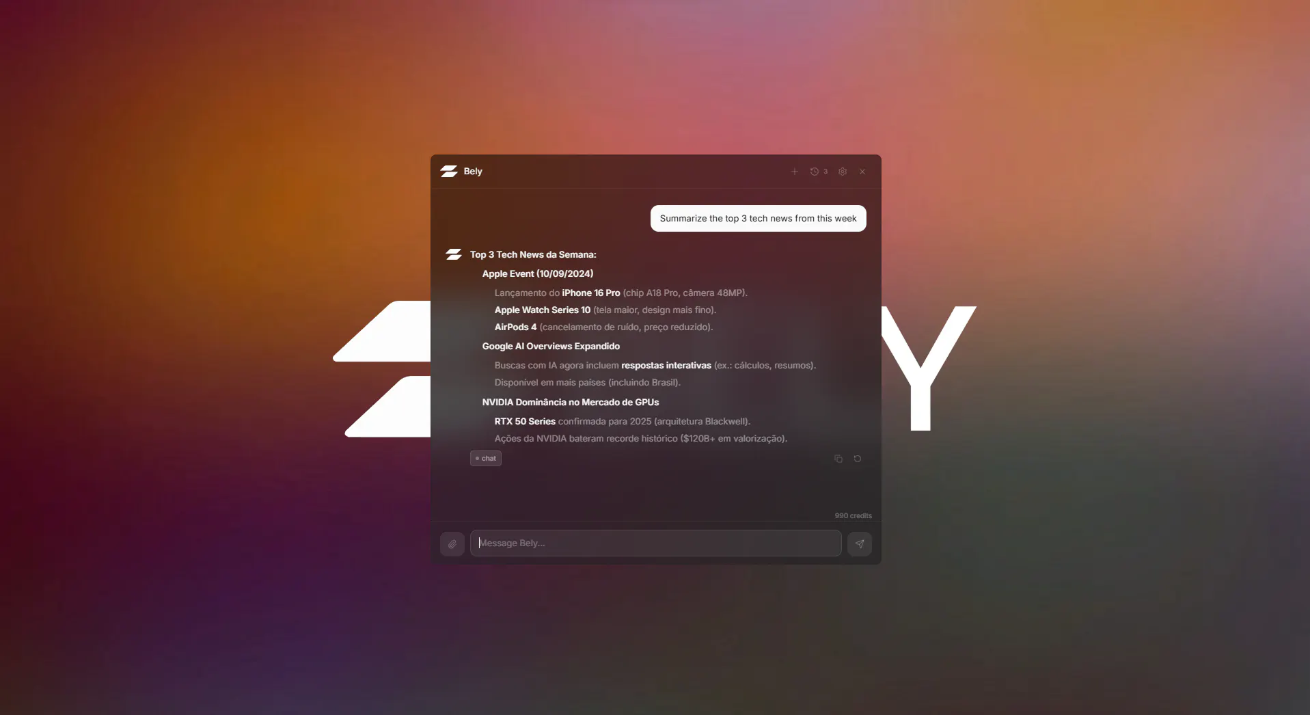This screenshot has width=1310, height=715.
Task: Send message with paper plane button
Action: (860, 544)
